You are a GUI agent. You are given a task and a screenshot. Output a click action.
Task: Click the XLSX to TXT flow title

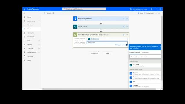point(50,13)
